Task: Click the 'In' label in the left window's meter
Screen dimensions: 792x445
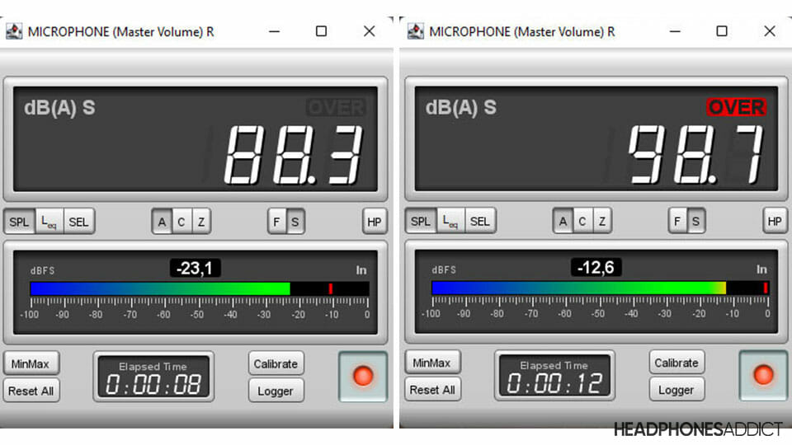Action: click(361, 270)
